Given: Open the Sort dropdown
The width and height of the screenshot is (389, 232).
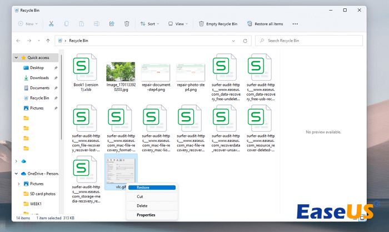Looking at the screenshot, I should pos(149,24).
